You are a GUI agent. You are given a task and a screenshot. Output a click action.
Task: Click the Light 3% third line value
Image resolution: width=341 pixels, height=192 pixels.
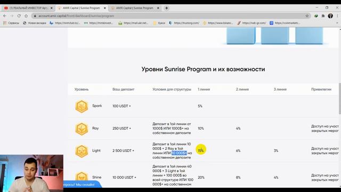click(x=276, y=150)
